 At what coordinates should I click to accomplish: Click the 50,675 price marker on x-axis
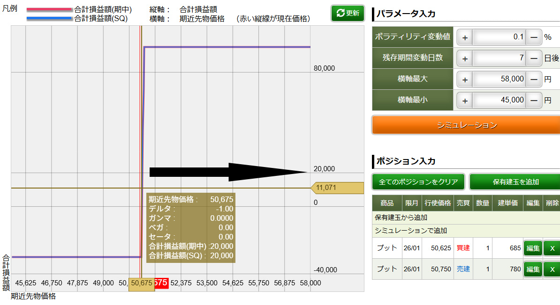[141, 283]
